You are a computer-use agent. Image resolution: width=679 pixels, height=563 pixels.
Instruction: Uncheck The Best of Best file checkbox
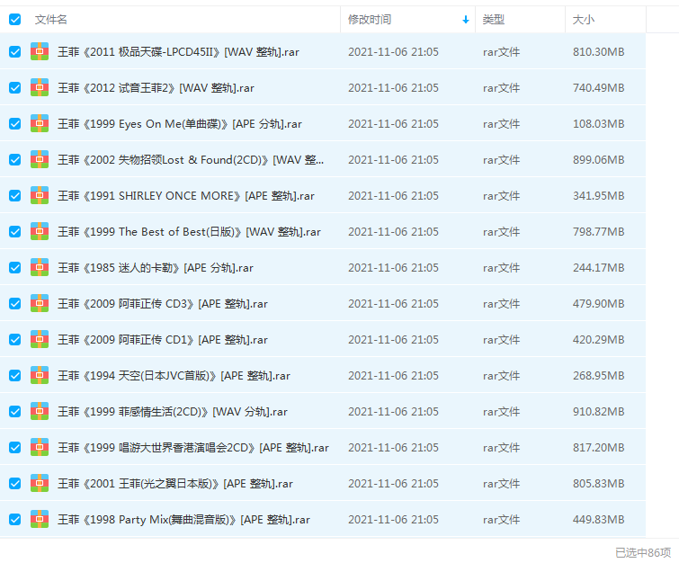pos(14,231)
